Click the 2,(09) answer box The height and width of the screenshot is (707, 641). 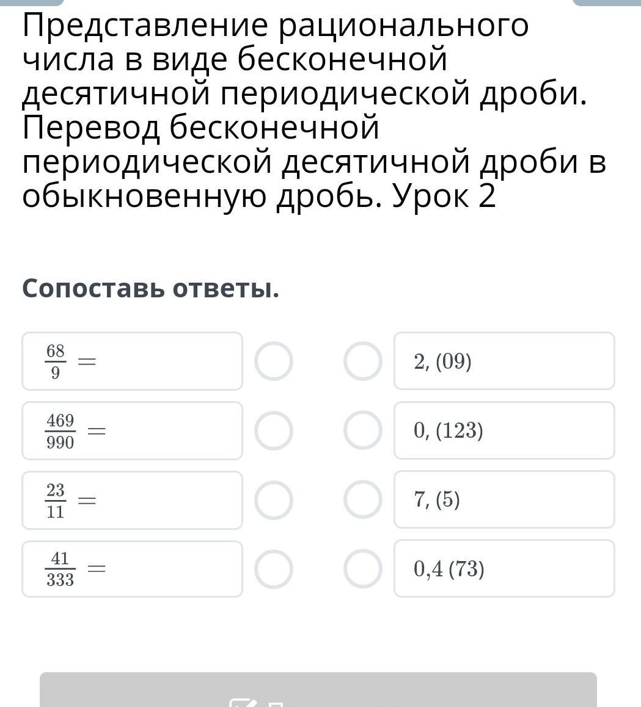point(504,361)
